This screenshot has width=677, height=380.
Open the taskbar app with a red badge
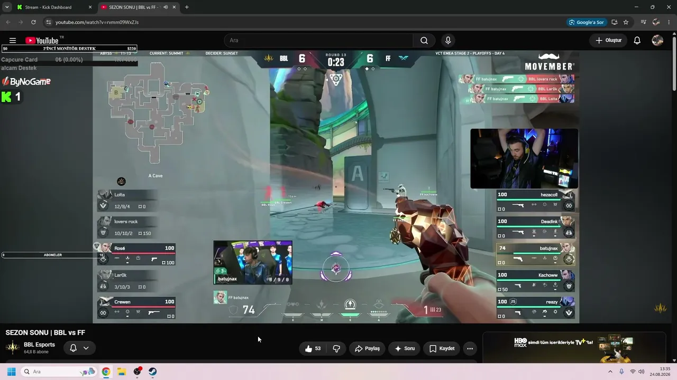[138, 372]
